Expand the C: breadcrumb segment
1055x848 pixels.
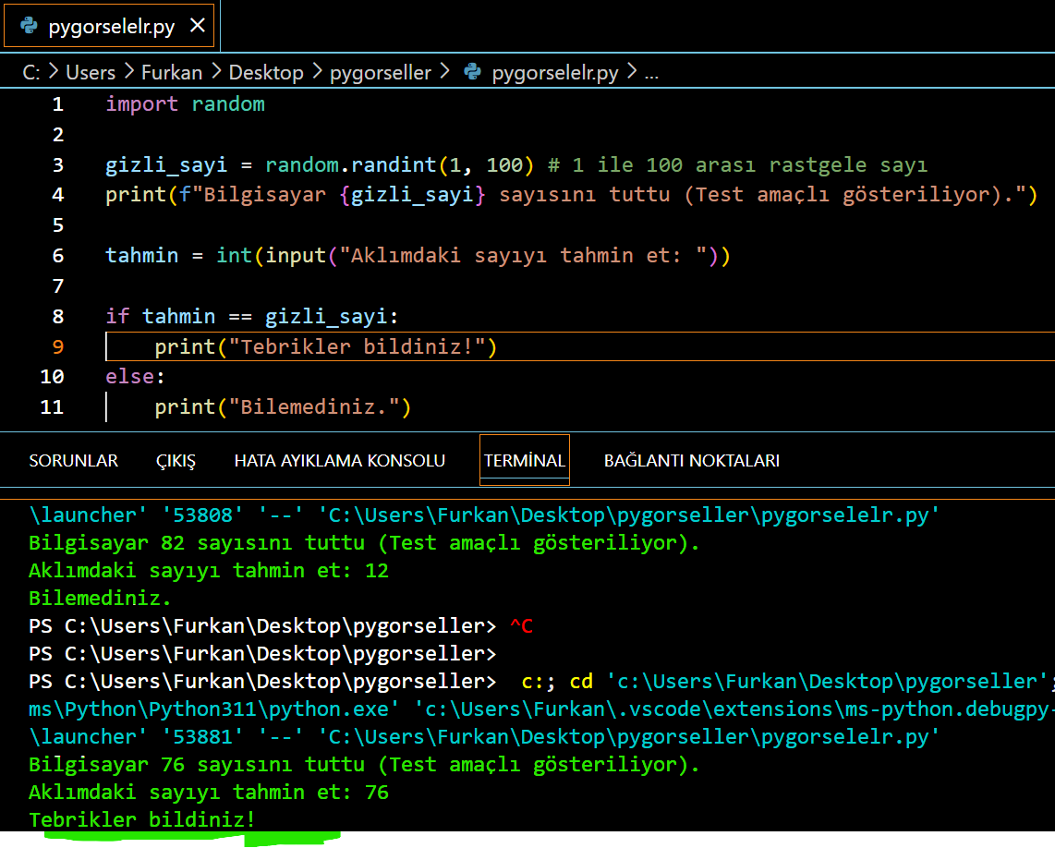coord(30,72)
